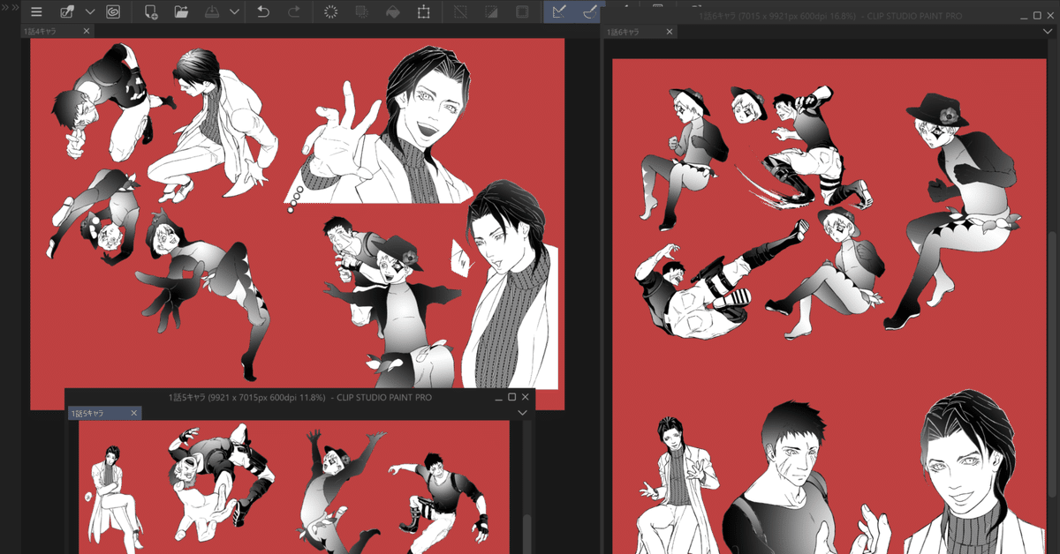Click the Save icon in toolbar
Screen dimensions: 1060x554
click(212, 12)
